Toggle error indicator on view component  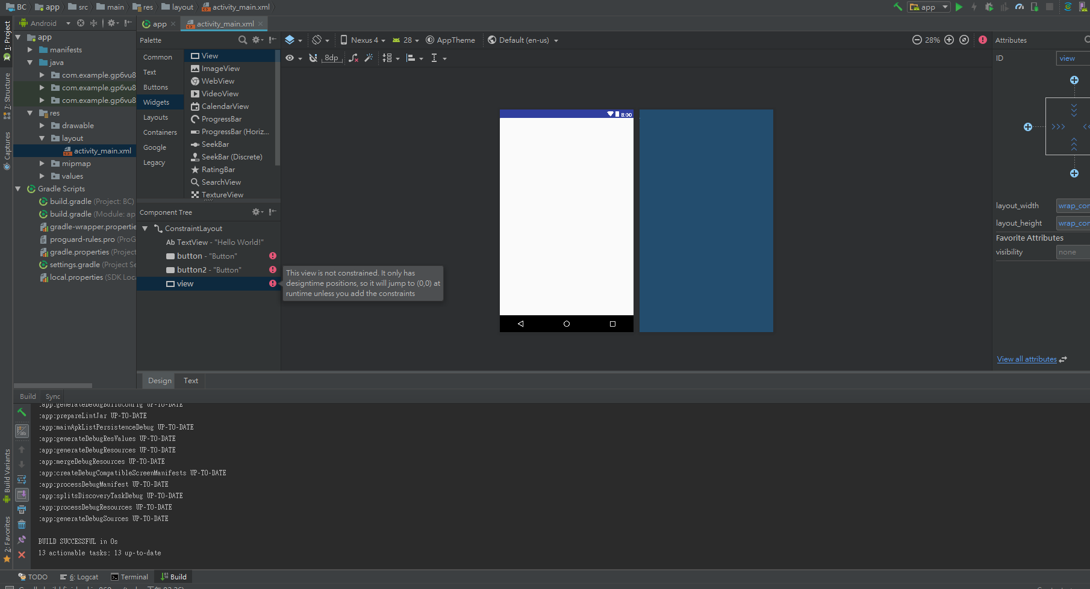tap(273, 283)
